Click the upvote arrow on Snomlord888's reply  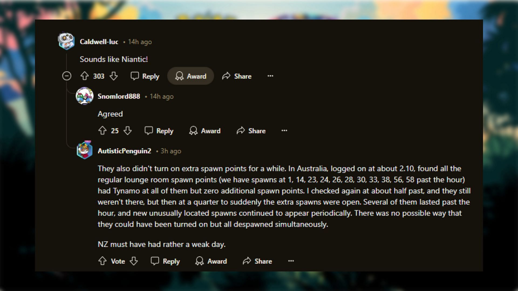click(x=103, y=130)
